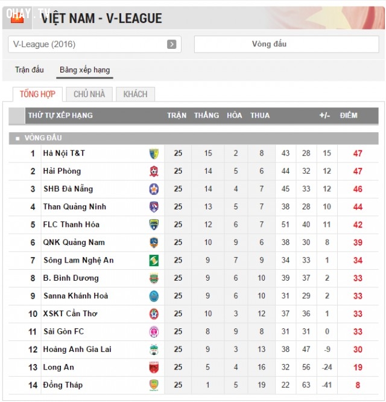The image size is (386, 402).
Task: Click the Vietnam flag icon in header
Action: 17,18
